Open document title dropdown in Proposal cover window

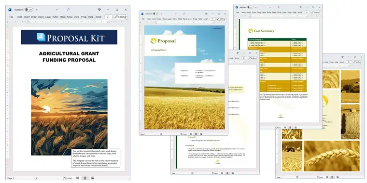point(176,14)
